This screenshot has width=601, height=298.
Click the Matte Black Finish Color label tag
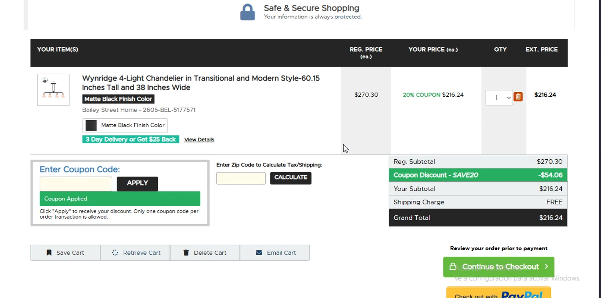(x=118, y=99)
